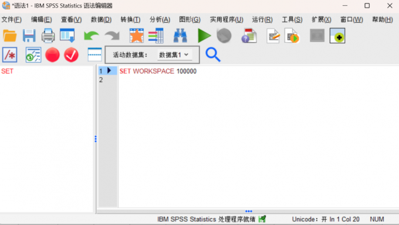The image size is (399, 225).
Task: Click the gray disabled window icon
Action: pos(317,36)
